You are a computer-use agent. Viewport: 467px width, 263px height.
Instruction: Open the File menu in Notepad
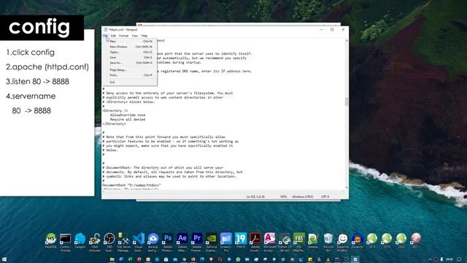coord(105,36)
